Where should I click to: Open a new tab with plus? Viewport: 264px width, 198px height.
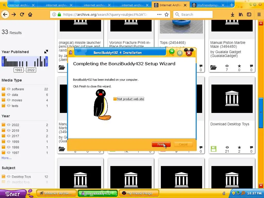(x=232, y=5)
